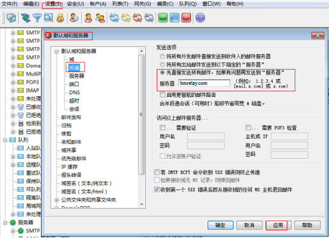Select 将所有外发邮件直接发送到收件人的邮件服务器 option

162,56
